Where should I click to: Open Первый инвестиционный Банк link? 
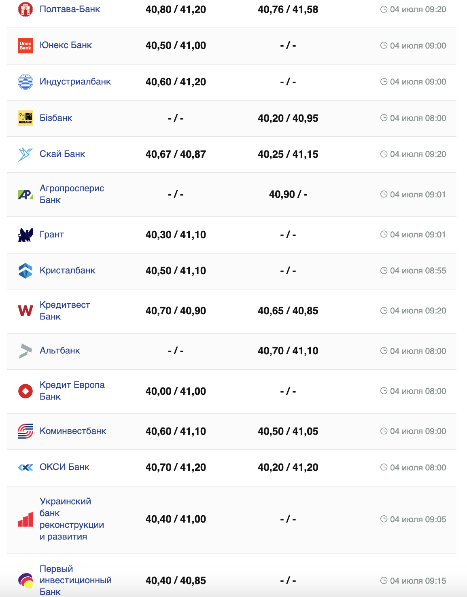click(75, 580)
